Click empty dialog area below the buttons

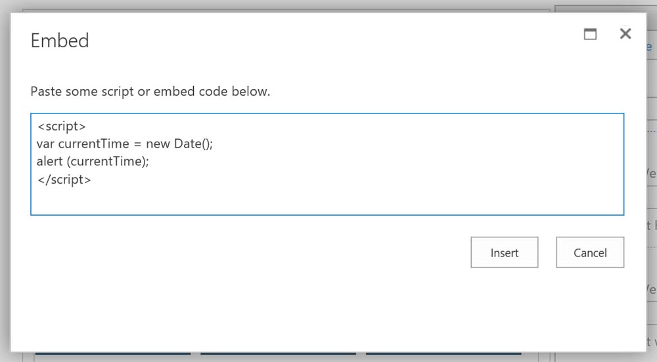[x=328, y=308]
